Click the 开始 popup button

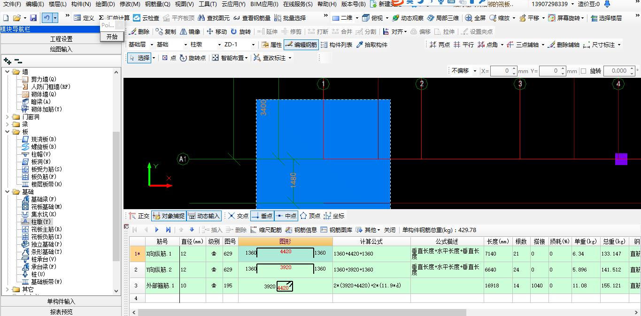point(112,36)
